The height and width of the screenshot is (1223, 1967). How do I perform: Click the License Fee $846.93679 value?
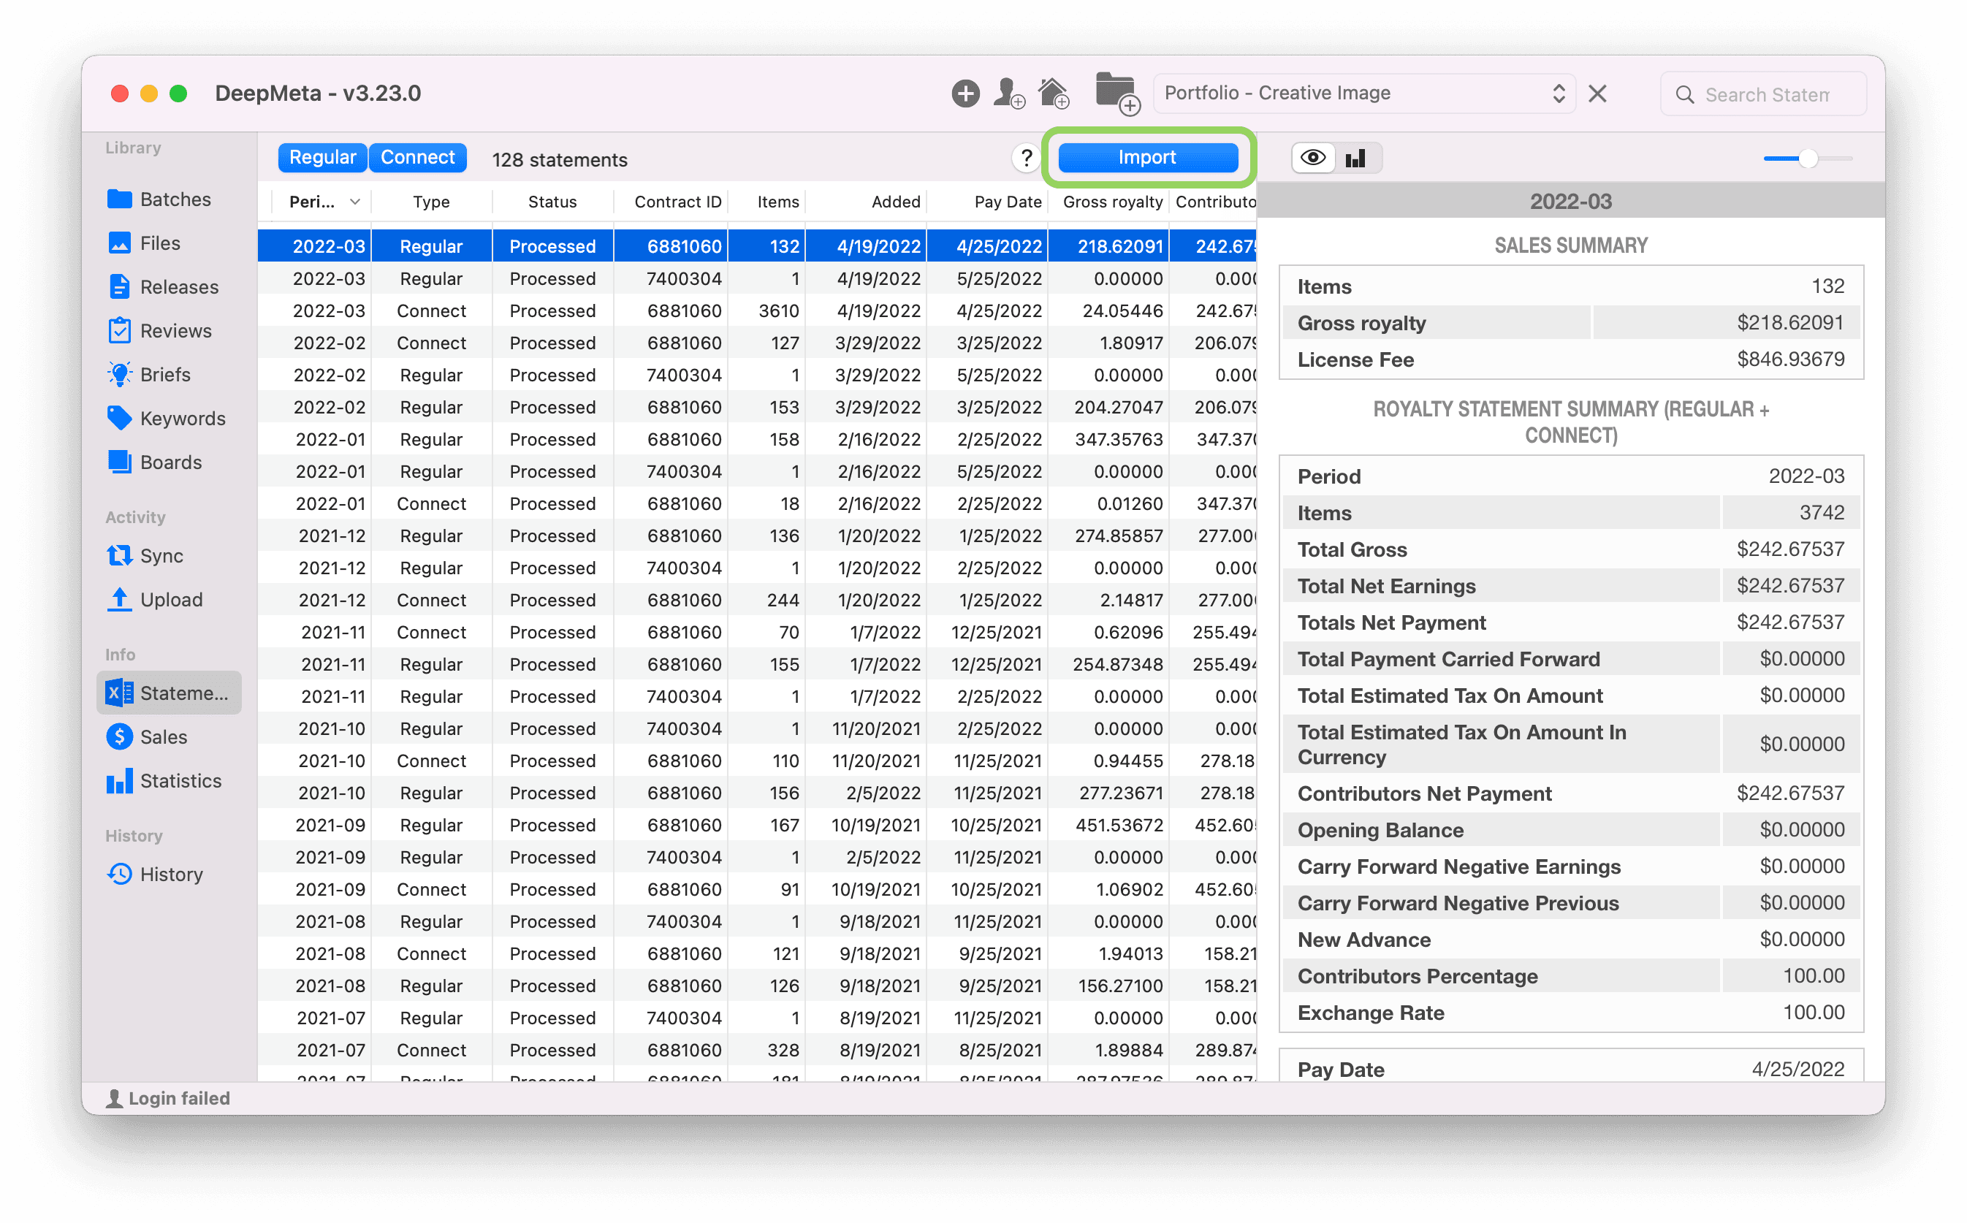(1790, 359)
